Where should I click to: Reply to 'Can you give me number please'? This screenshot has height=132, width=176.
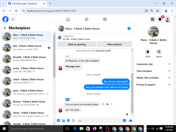pyautogui.click(x=107, y=104)
